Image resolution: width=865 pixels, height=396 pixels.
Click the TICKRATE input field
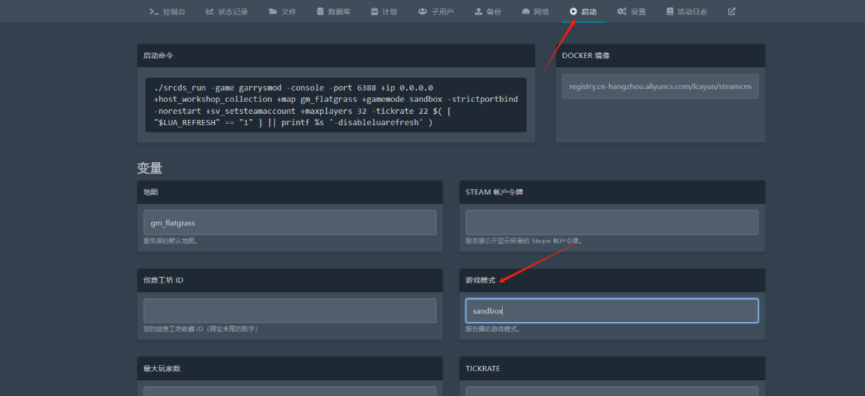[x=611, y=391]
